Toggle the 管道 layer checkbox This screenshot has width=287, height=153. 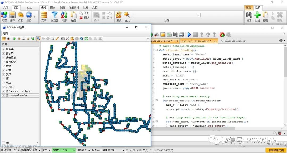3,66
